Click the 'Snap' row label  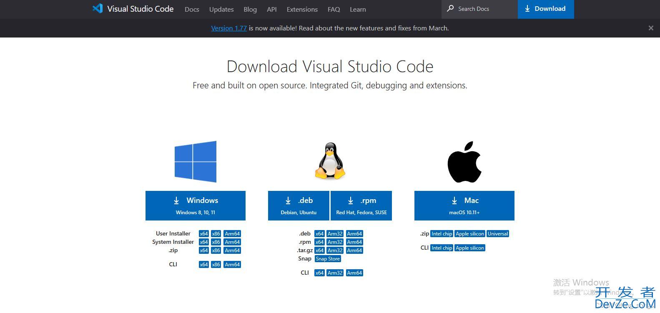point(305,259)
